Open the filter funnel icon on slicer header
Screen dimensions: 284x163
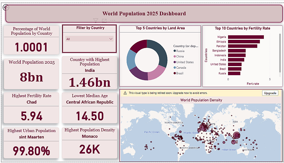(x=96, y=21)
